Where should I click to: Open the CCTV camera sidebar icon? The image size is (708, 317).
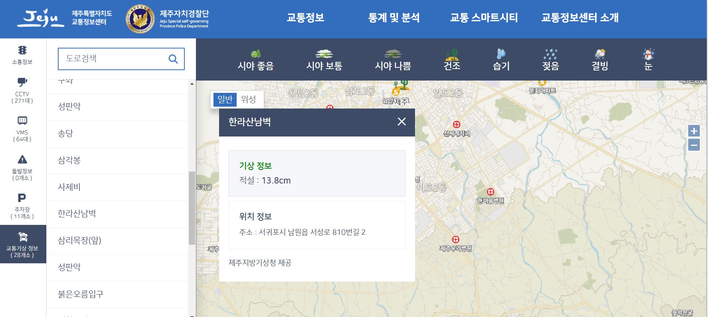tap(22, 82)
